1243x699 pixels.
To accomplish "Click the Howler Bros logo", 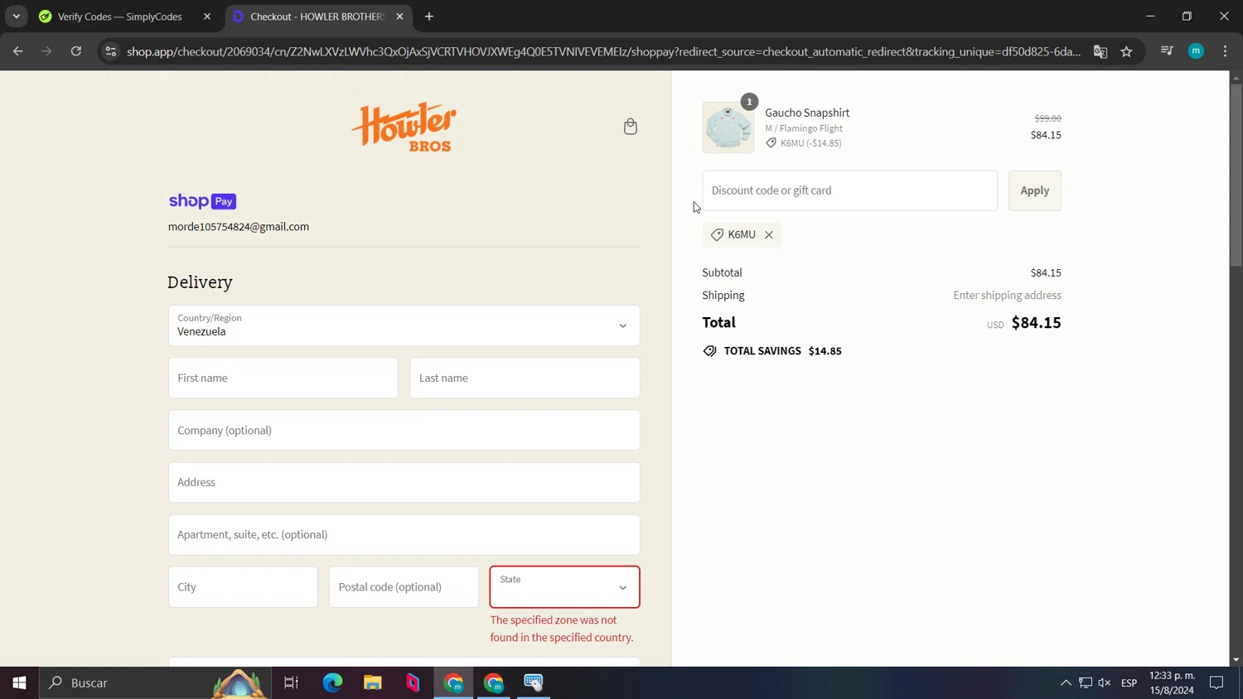I will tap(404, 128).
